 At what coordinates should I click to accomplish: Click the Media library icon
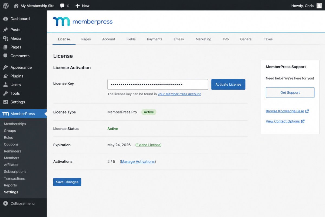(5, 38)
